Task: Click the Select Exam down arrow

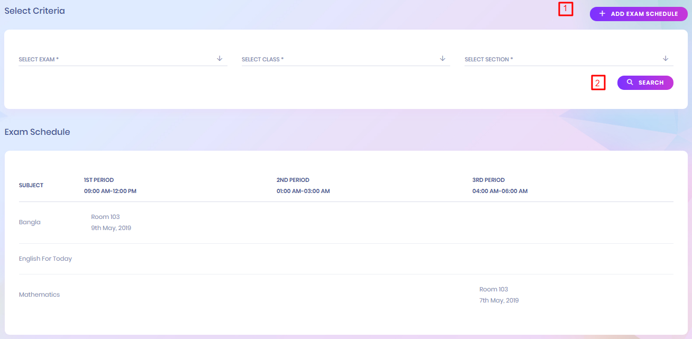Action: (220, 59)
